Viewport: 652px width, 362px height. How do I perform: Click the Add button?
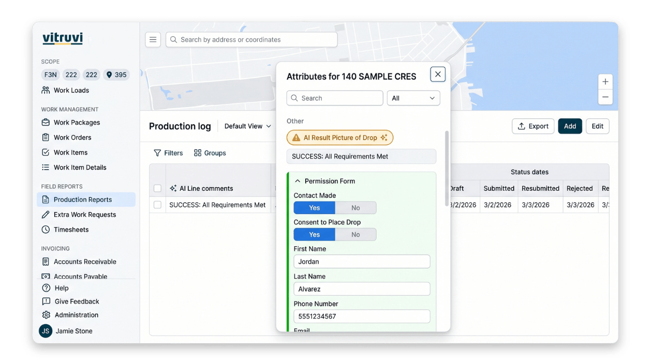pyautogui.click(x=570, y=126)
